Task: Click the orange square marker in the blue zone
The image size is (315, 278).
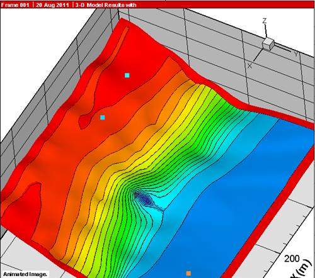Action: click(x=188, y=274)
